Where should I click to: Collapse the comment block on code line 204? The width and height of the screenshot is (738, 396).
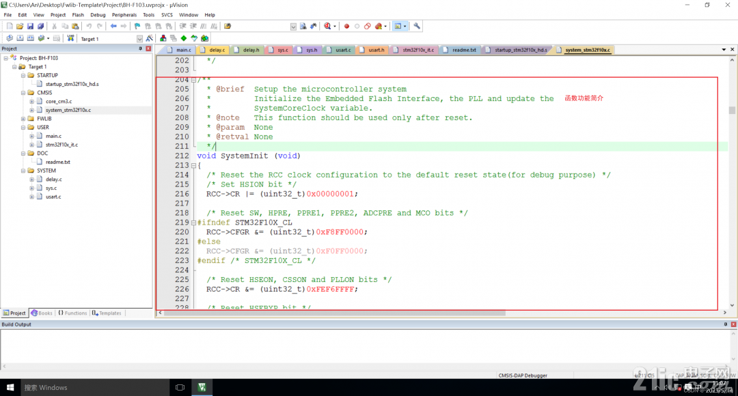point(193,80)
